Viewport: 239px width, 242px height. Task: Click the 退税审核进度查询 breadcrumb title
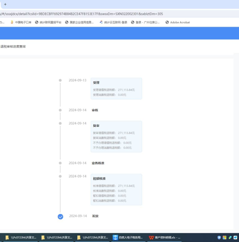coord(13,47)
